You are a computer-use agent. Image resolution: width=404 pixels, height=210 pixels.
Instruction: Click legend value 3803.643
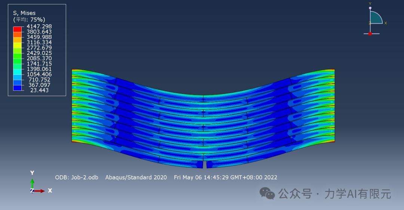click(x=39, y=32)
